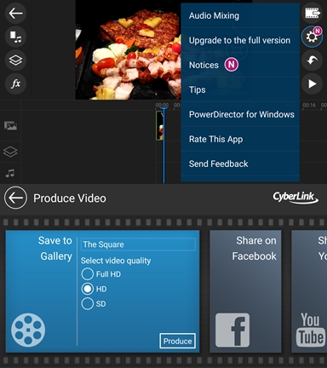Open the Tips menu entry

(240, 89)
